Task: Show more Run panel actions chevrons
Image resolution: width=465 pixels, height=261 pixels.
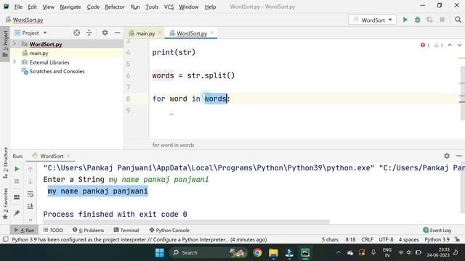Action: point(31,220)
